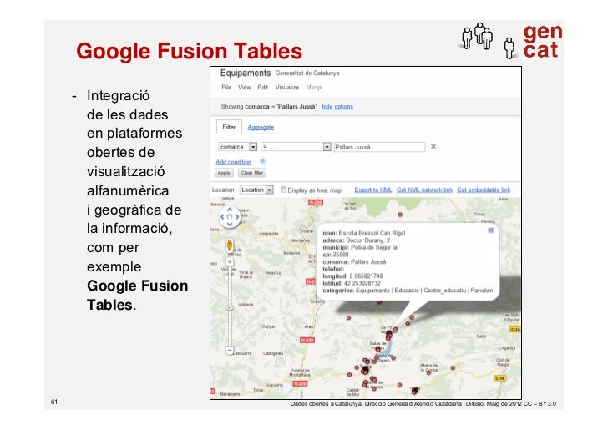Open the View menu

point(244,87)
